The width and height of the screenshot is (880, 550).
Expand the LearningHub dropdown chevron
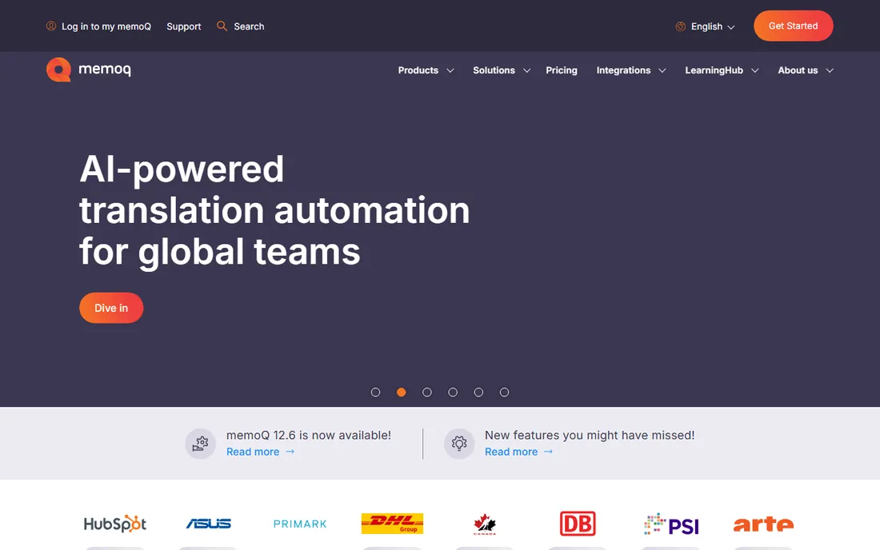coord(755,70)
